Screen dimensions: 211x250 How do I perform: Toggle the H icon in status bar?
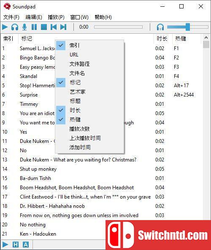click(x=16, y=245)
